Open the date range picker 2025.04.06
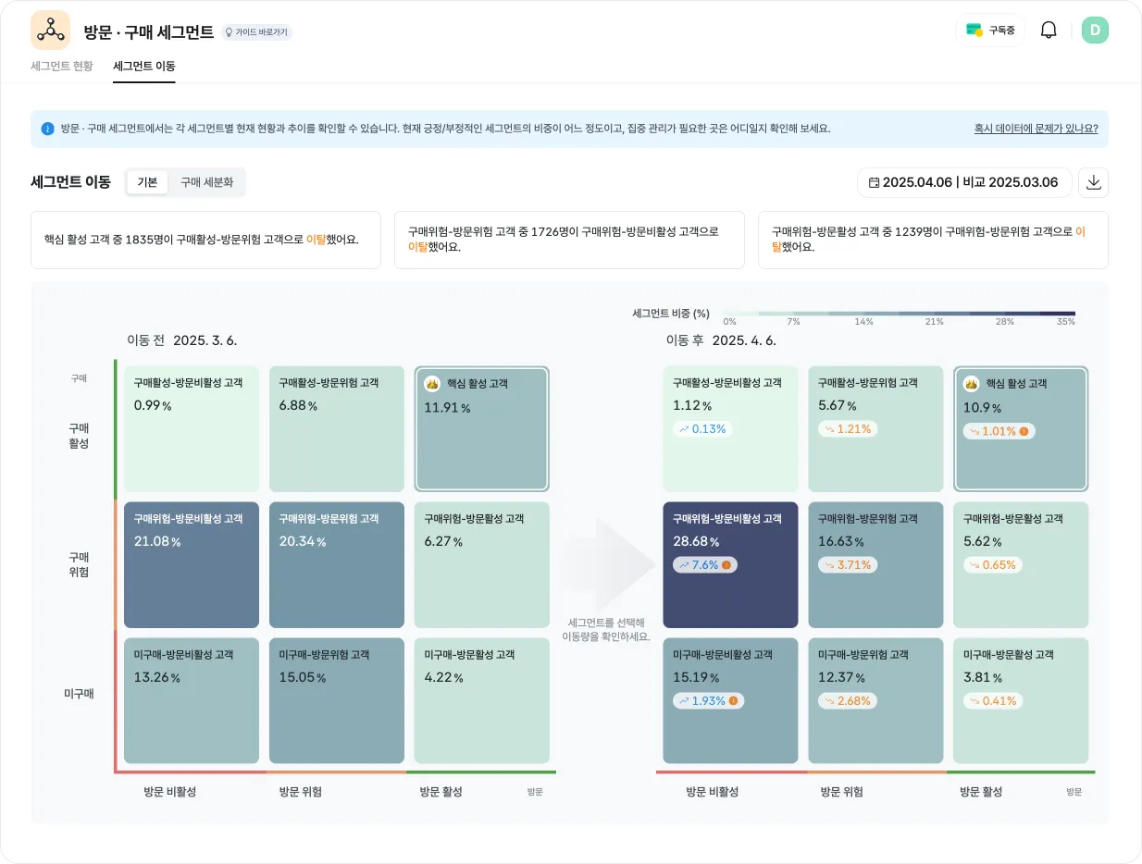 (x=963, y=182)
